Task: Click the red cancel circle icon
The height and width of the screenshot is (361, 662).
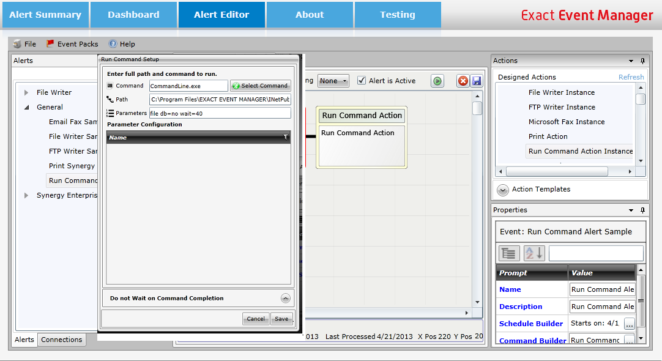Action: [x=463, y=80]
